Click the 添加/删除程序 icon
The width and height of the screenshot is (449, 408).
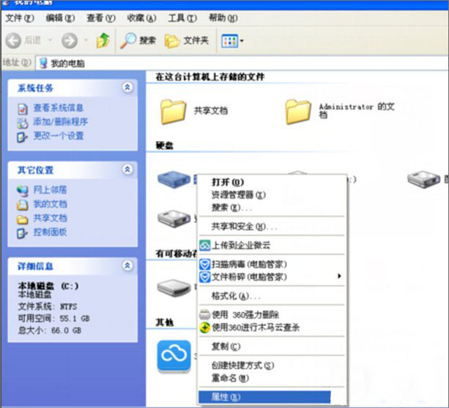pyautogui.click(x=23, y=123)
